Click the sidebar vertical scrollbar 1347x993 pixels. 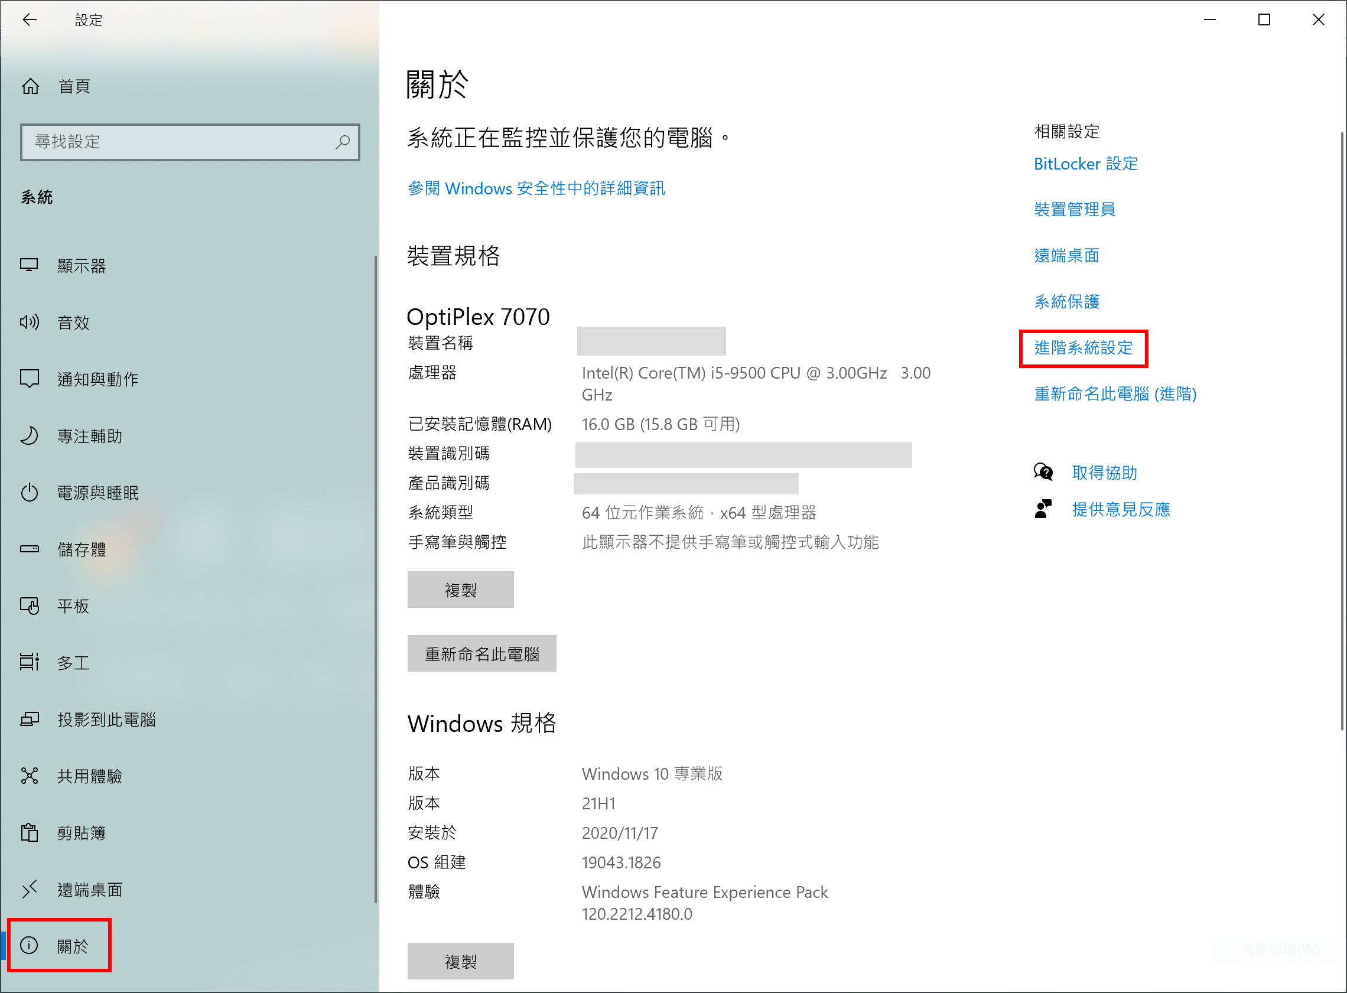pos(376,579)
